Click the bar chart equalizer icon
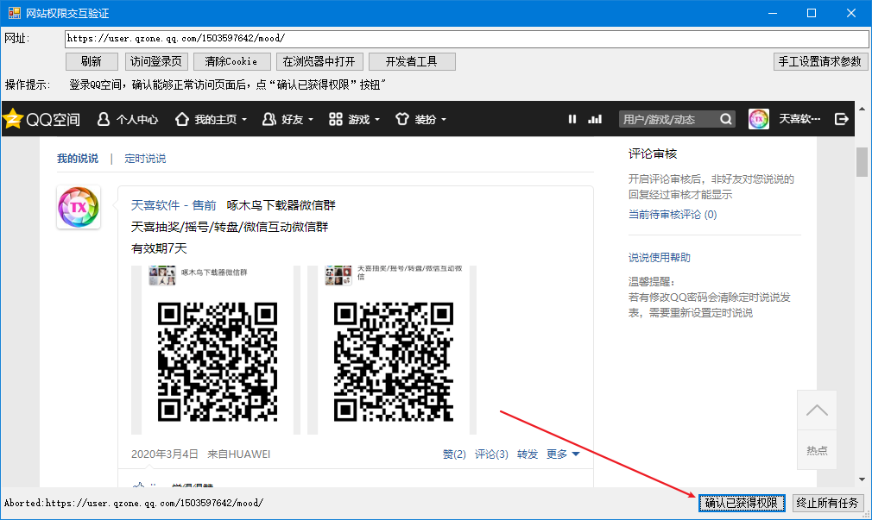The height and width of the screenshot is (520, 872). coord(595,119)
